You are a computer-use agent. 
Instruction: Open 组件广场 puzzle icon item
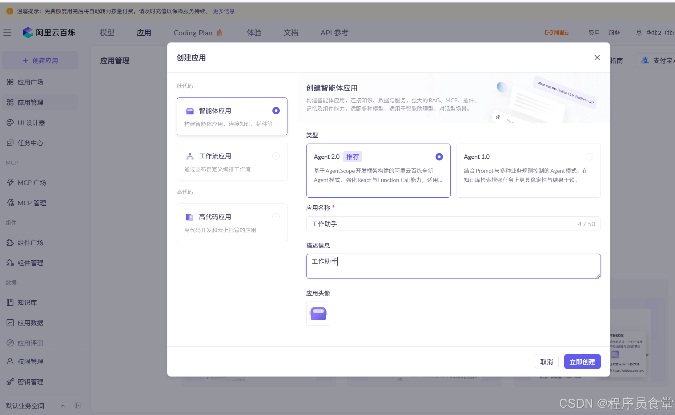(x=30, y=243)
